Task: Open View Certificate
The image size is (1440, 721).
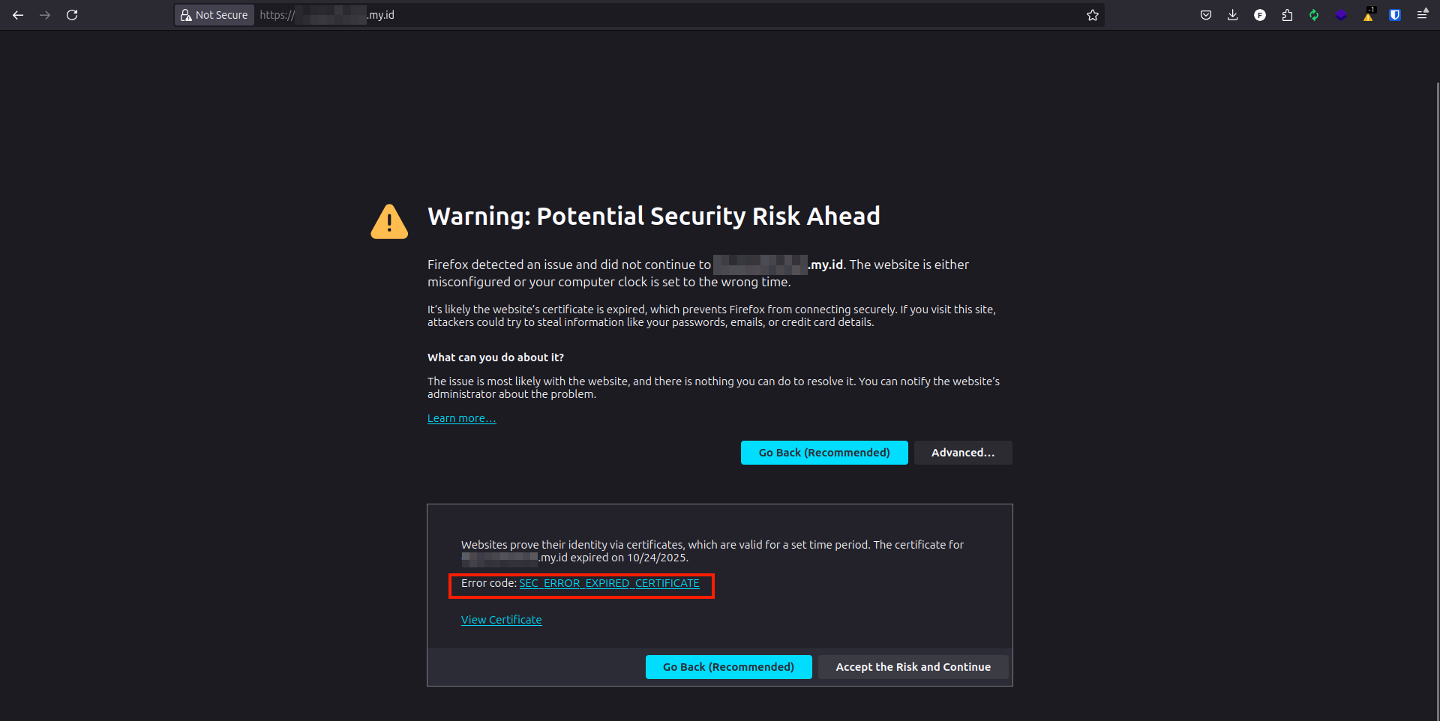Action: [x=501, y=619]
